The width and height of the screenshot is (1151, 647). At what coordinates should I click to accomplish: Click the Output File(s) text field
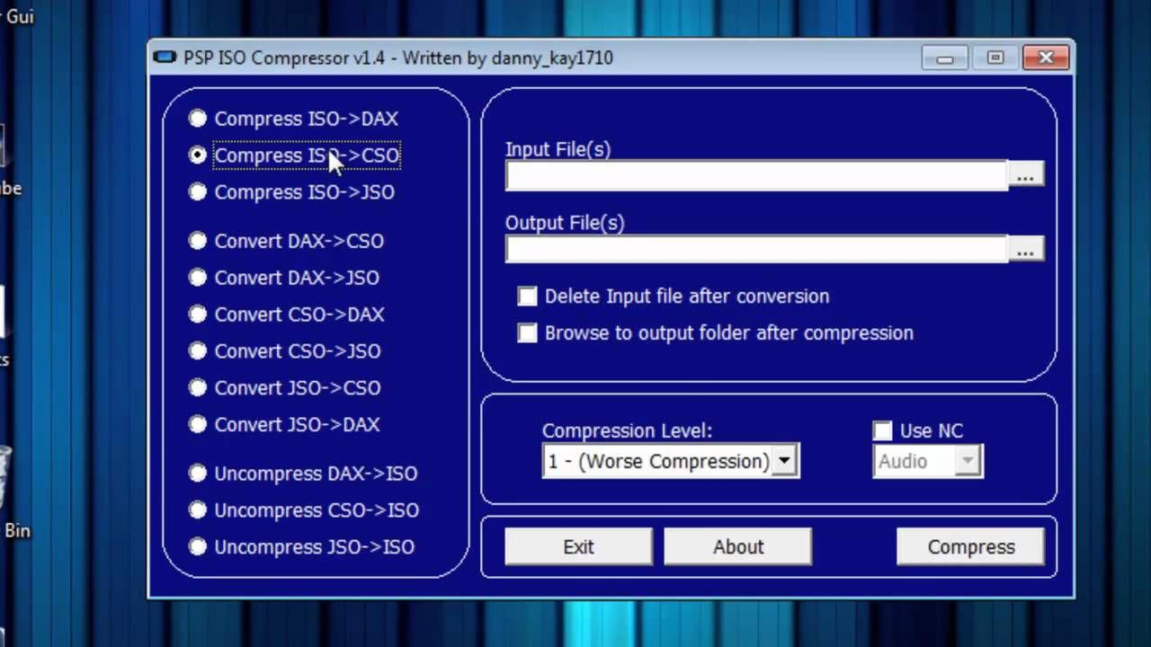click(x=756, y=249)
